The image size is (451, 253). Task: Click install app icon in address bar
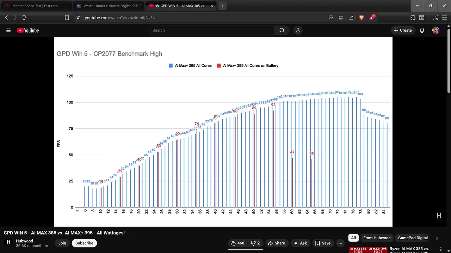[x=341, y=18]
